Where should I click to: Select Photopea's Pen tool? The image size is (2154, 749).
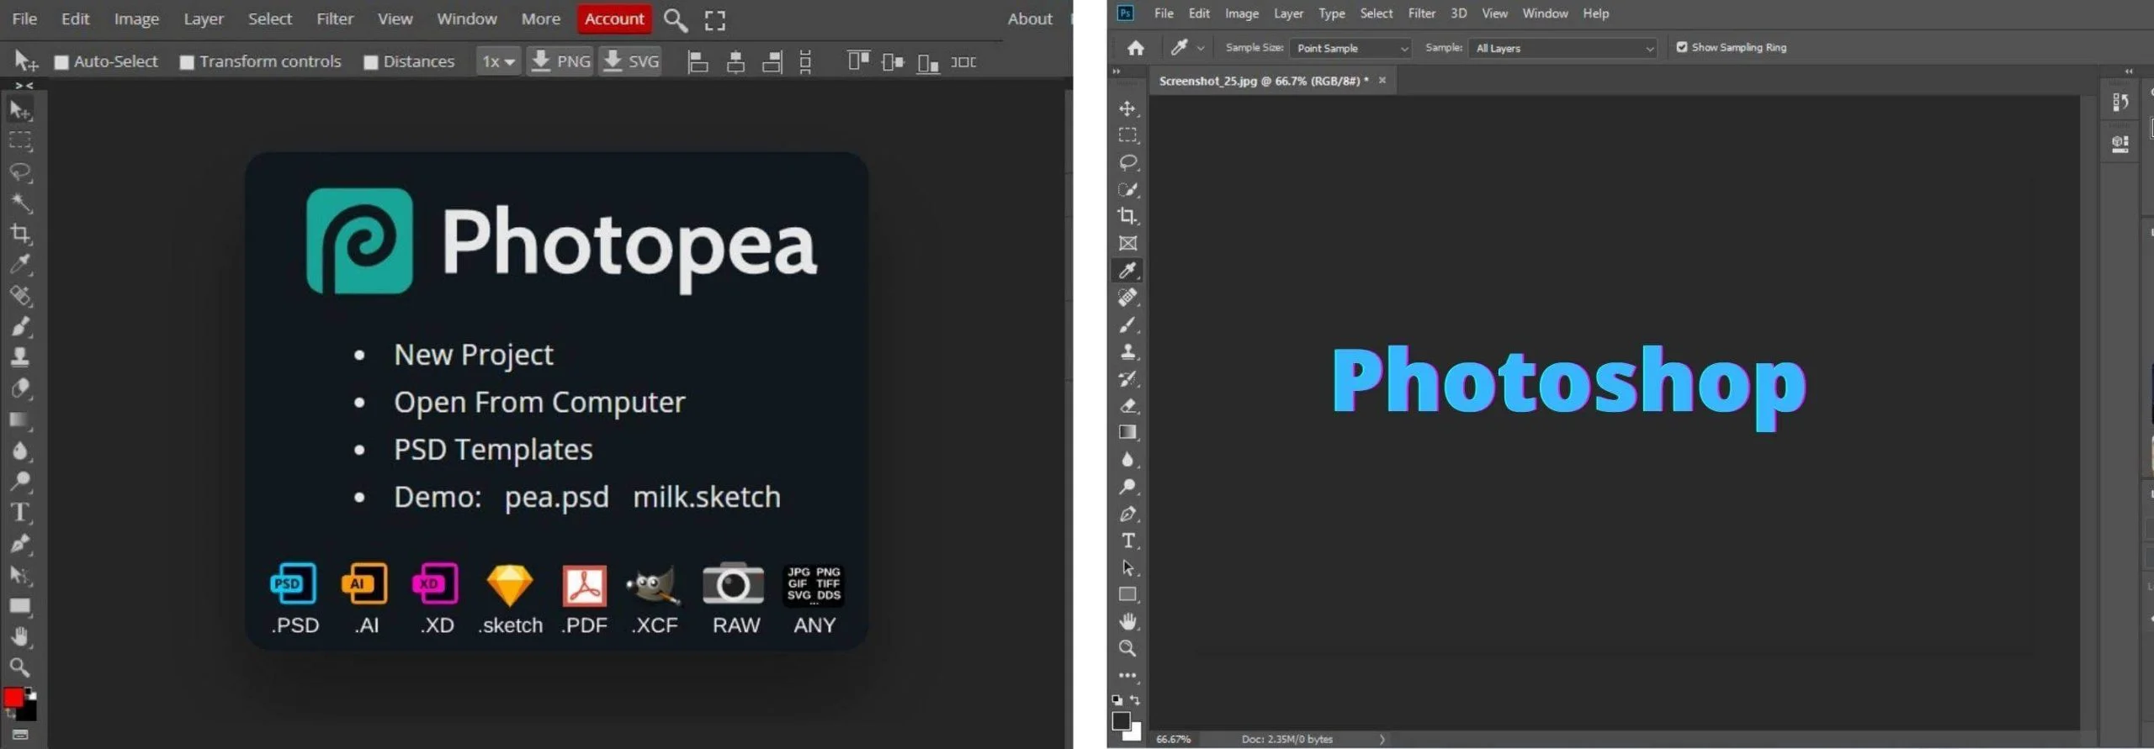20,544
